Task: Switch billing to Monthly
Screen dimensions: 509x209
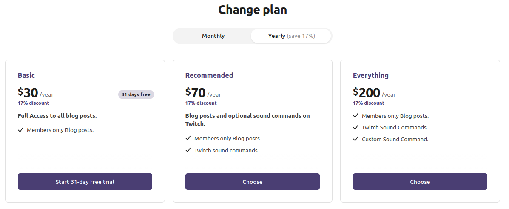Action: point(213,36)
